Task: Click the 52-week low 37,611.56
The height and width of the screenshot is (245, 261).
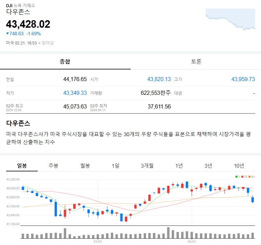Action: [159, 106]
